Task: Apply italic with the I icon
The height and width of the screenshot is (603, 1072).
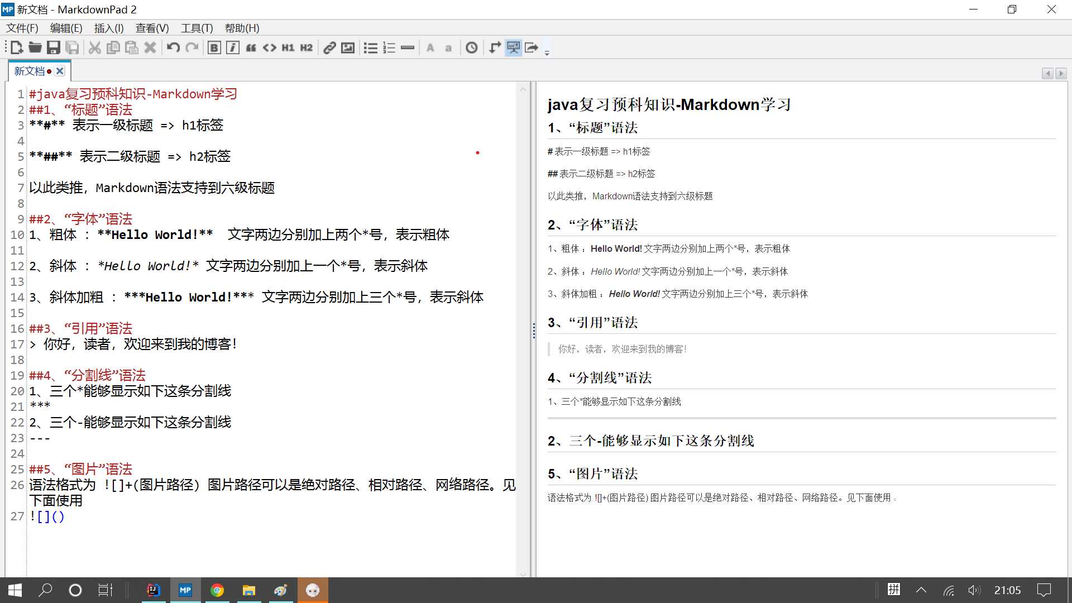Action: point(233,48)
